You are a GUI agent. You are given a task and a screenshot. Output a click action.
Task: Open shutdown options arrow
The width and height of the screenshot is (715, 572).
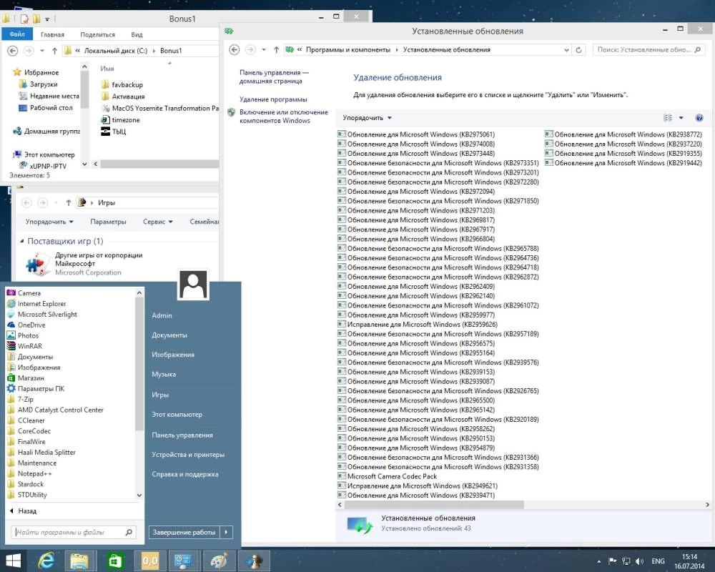pos(226,532)
